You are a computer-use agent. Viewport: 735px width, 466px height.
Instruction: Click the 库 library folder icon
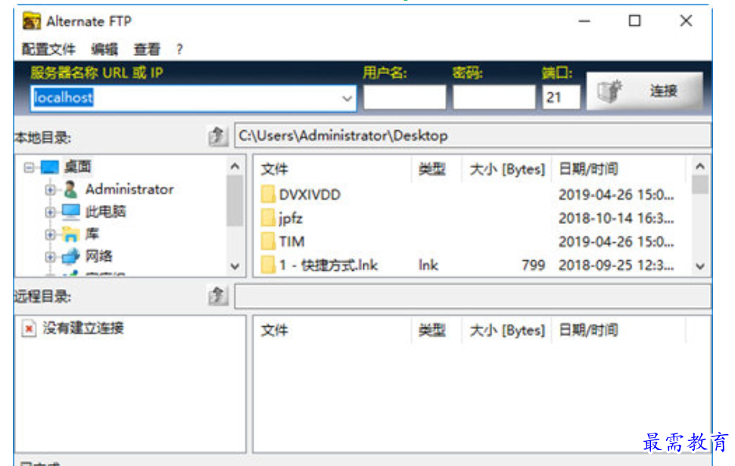71,234
